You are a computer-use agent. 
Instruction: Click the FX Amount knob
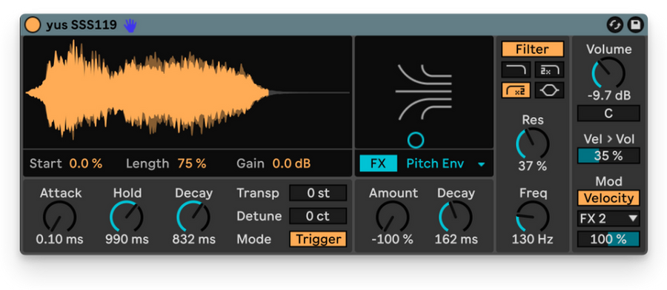(x=393, y=217)
